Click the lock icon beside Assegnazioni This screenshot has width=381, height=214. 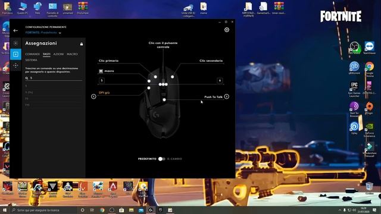tap(82, 44)
